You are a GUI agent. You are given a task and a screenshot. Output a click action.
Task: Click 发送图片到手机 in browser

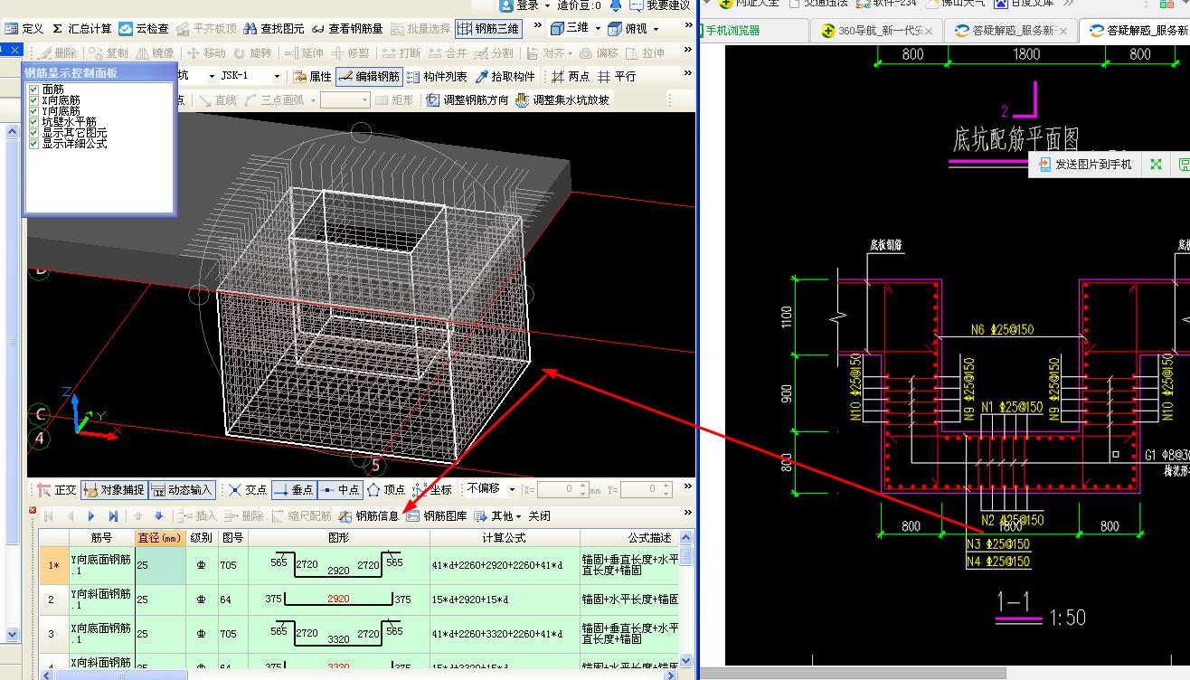[1083, 165]
